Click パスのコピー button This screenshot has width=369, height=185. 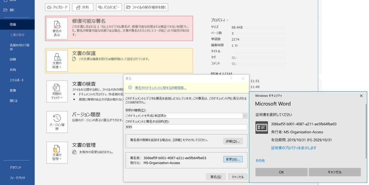tap(109, 7)
